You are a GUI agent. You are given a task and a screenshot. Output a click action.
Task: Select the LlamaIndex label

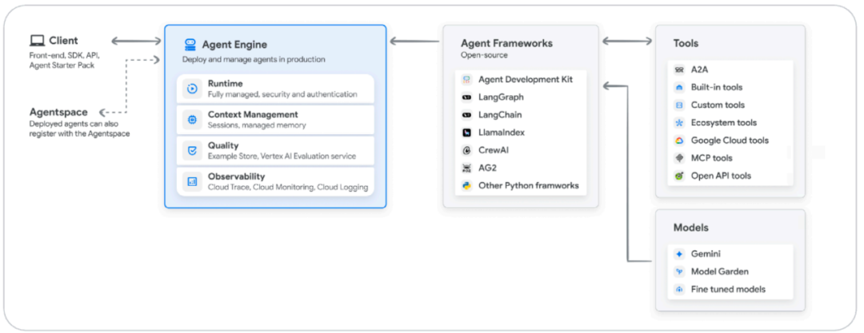(502, 133)
